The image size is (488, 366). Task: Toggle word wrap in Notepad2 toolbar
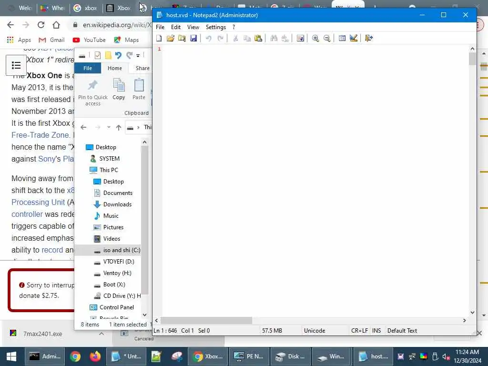[x=300, y=38]
